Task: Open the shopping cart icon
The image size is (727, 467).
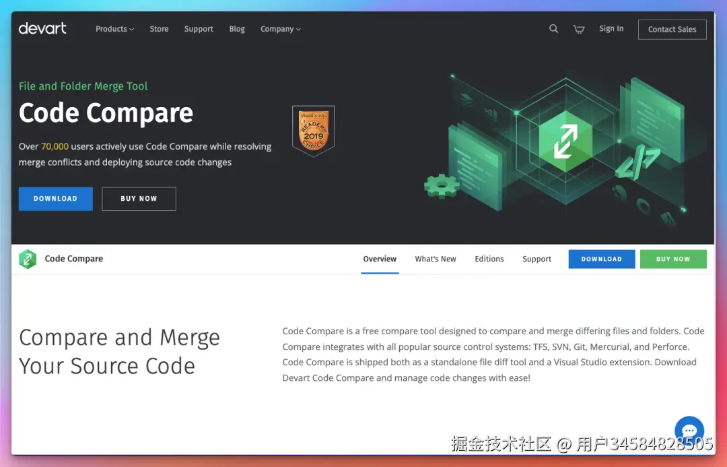Action: (579, 29)
